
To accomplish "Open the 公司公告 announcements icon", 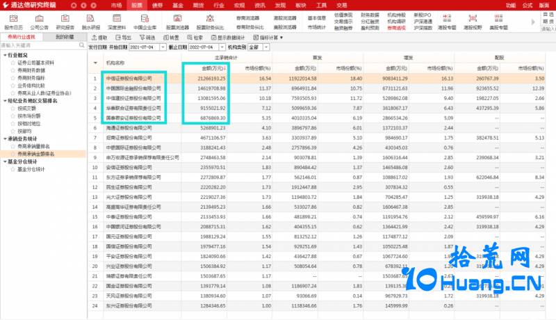I will (40, 22).
